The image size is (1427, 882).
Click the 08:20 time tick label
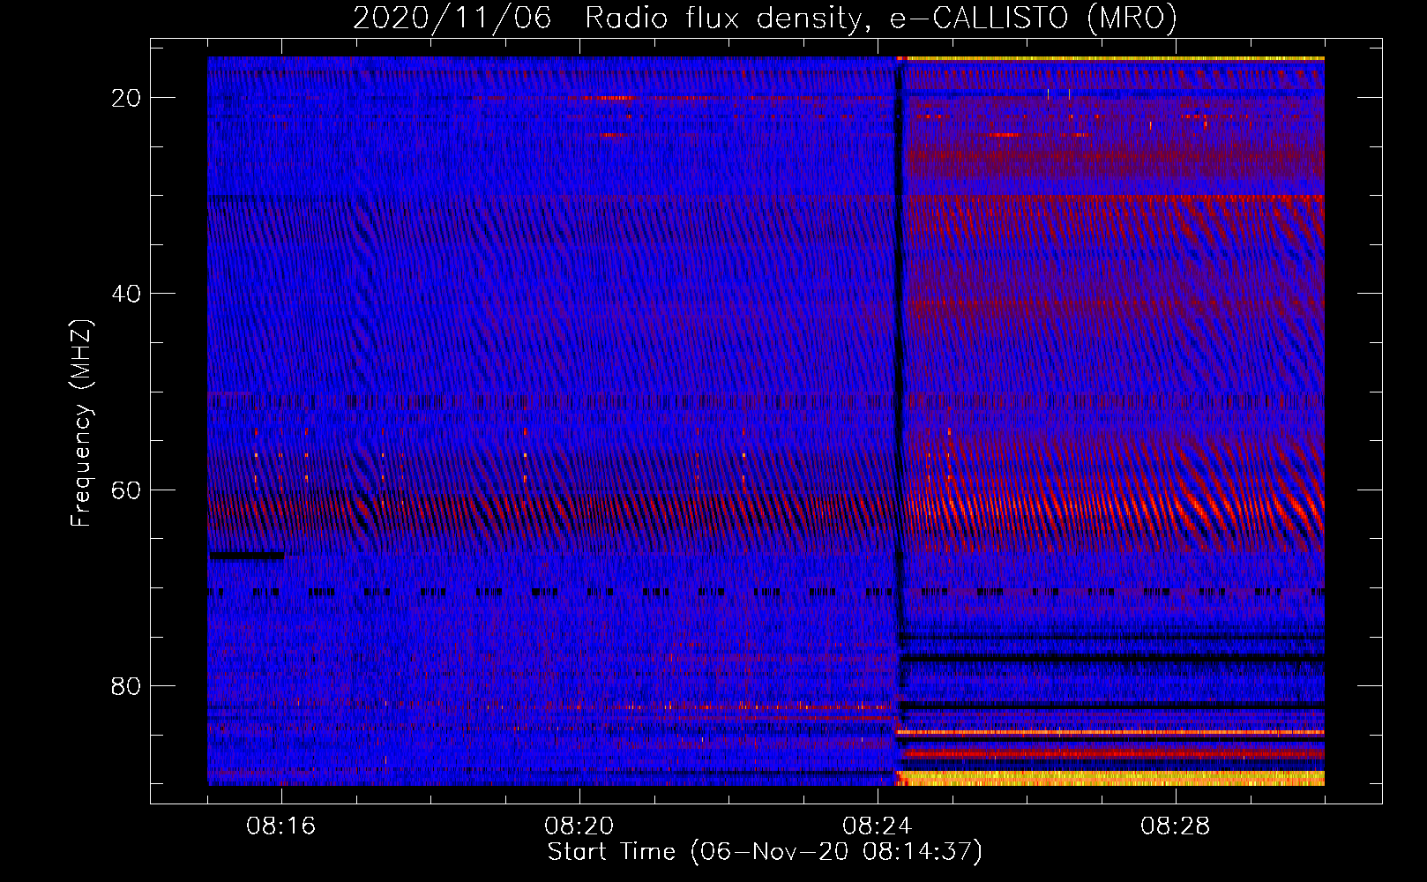pos(579,826)
